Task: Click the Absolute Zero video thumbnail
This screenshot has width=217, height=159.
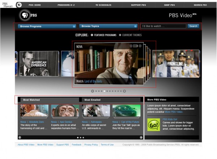Action: pyautogui.click(x=34, y=111)
